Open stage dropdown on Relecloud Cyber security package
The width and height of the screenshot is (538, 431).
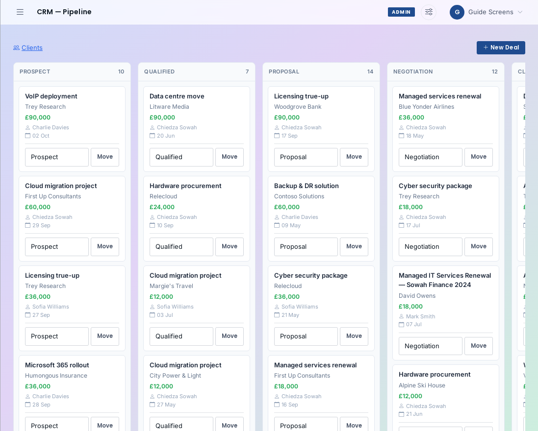306,336
